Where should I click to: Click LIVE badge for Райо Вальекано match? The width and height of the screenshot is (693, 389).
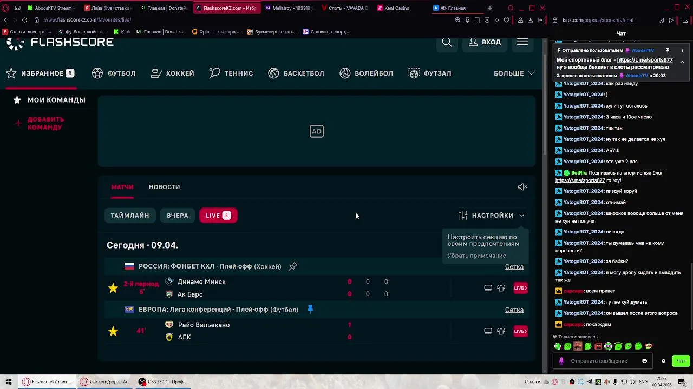(x=520, y=331)
